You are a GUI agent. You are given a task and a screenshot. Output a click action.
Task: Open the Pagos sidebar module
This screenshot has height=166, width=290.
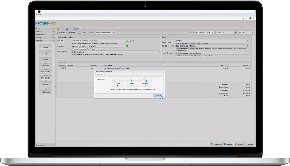(x=45, y=52)
